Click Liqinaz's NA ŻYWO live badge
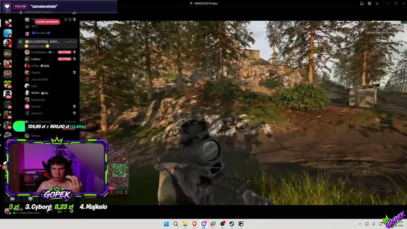The height and width of the screenshot is (229, 407). (64, 59)
